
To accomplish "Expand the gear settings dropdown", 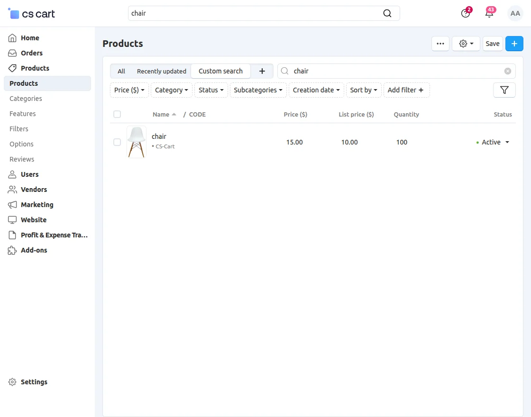I will click(x=466, y=44).
